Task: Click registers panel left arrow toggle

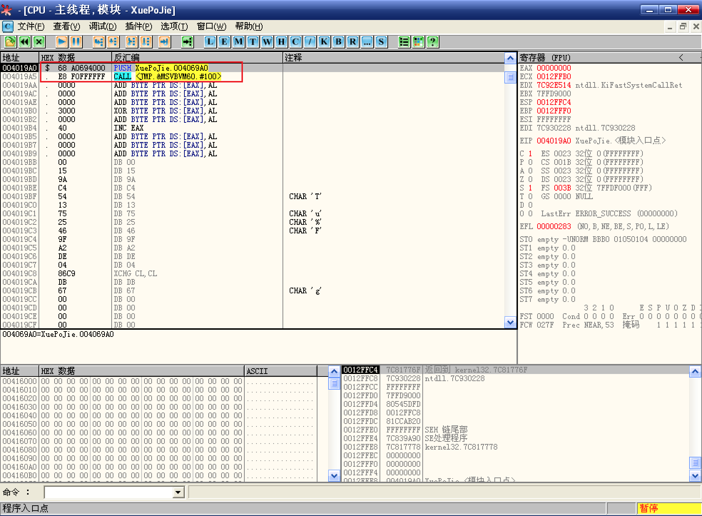Action: [681, 57]
